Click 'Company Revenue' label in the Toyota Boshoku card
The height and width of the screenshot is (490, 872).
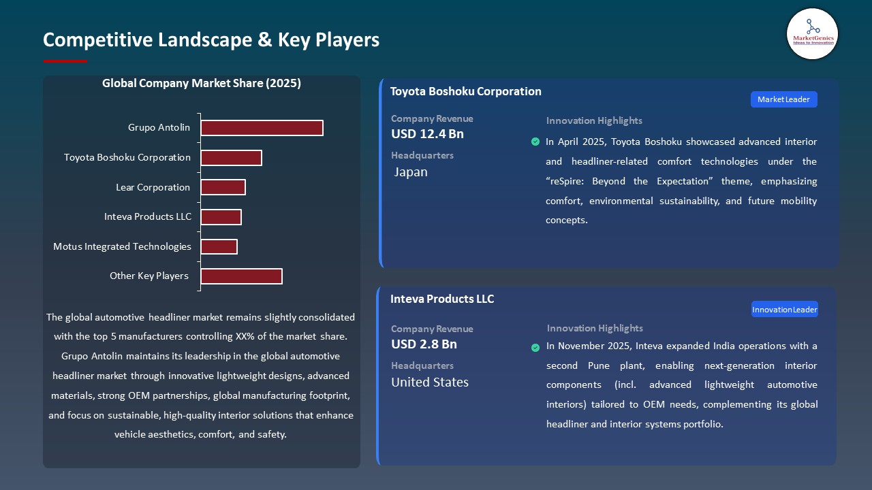432,118
